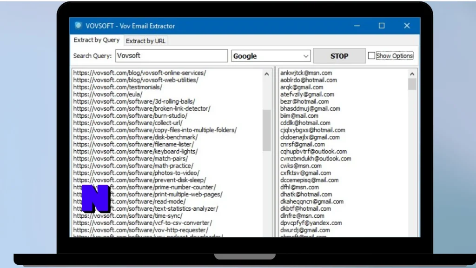The image size is (476, 268).
Task: Select the copy-files-into-multiple-folders URL
Action: point(155,130)
